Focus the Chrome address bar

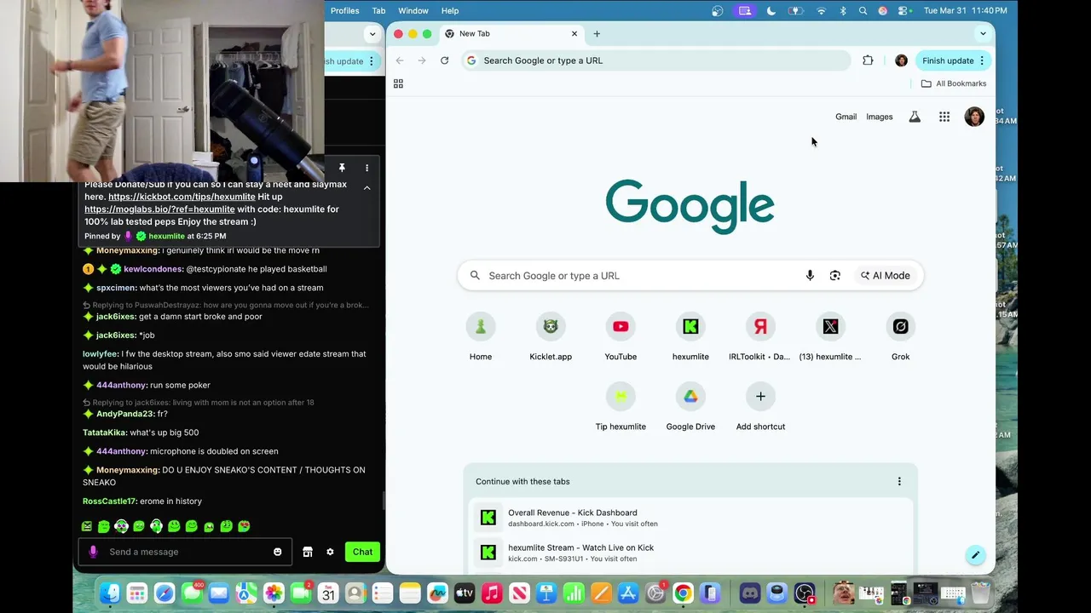(656, 60)
